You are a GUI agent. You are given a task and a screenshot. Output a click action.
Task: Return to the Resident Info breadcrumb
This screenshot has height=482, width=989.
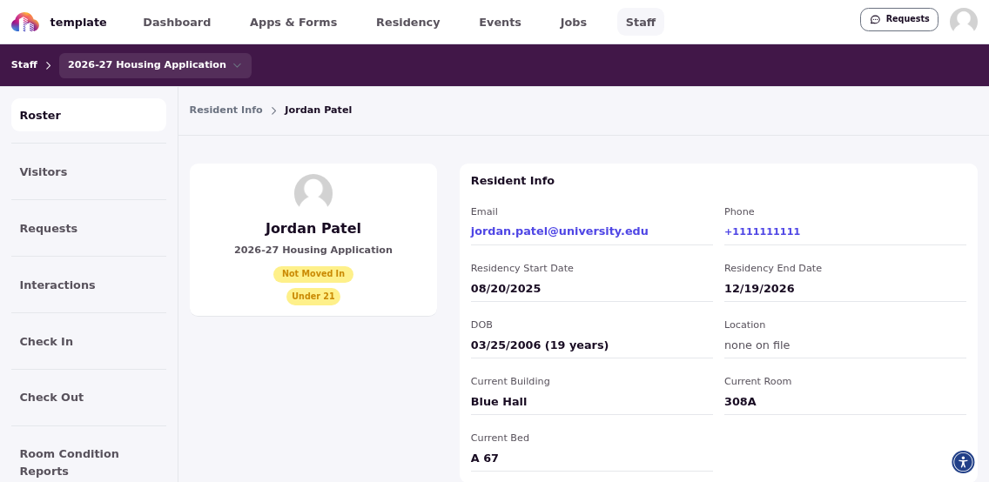225,110
